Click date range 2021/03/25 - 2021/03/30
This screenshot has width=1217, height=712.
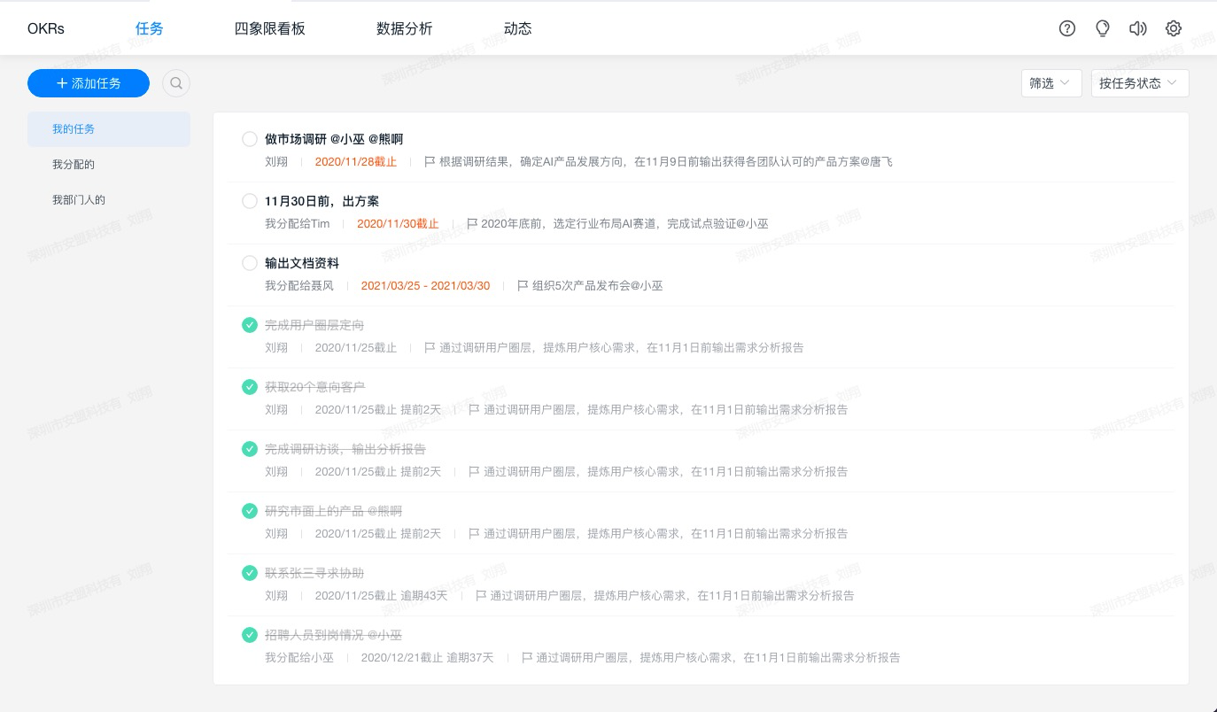click(425, 286)
